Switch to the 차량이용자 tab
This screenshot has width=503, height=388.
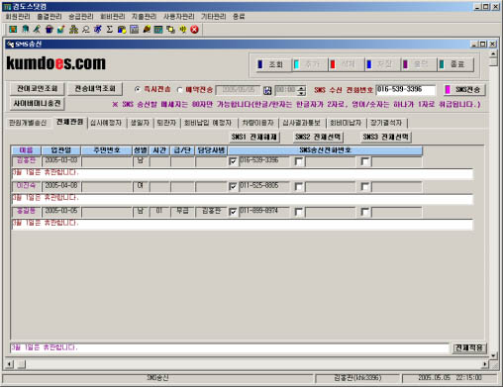pyautogui.click(x=257, y=123)
